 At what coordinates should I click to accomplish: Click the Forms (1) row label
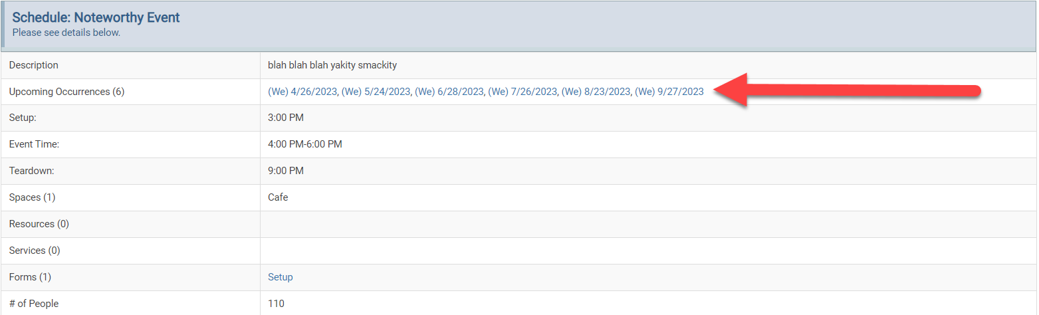[x=30, y=277]
